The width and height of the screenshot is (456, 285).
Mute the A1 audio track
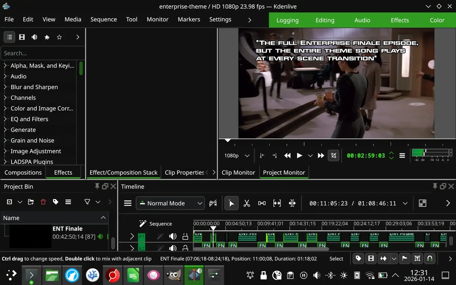(173, 236)
